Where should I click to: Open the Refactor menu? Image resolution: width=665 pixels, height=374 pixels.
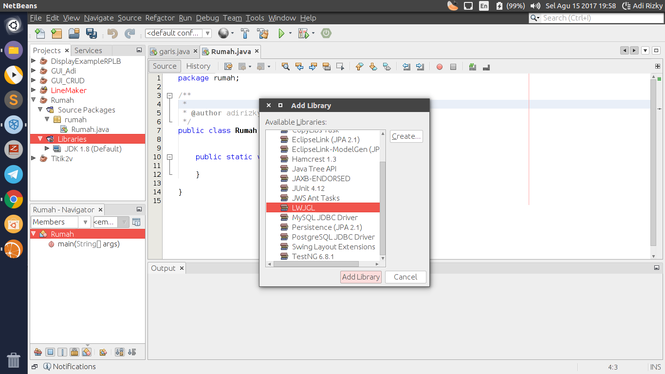pyautogui.click(x=159, y=18)
